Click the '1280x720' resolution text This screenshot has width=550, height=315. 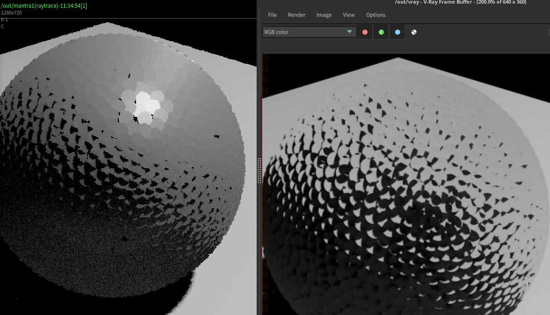coord(11,13)
